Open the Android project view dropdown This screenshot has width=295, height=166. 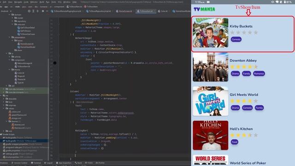6,11
